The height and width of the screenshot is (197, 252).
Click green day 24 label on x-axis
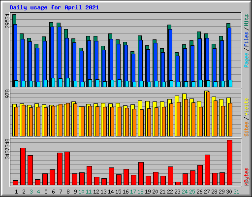pyautogui.click(x=185, y=192)
